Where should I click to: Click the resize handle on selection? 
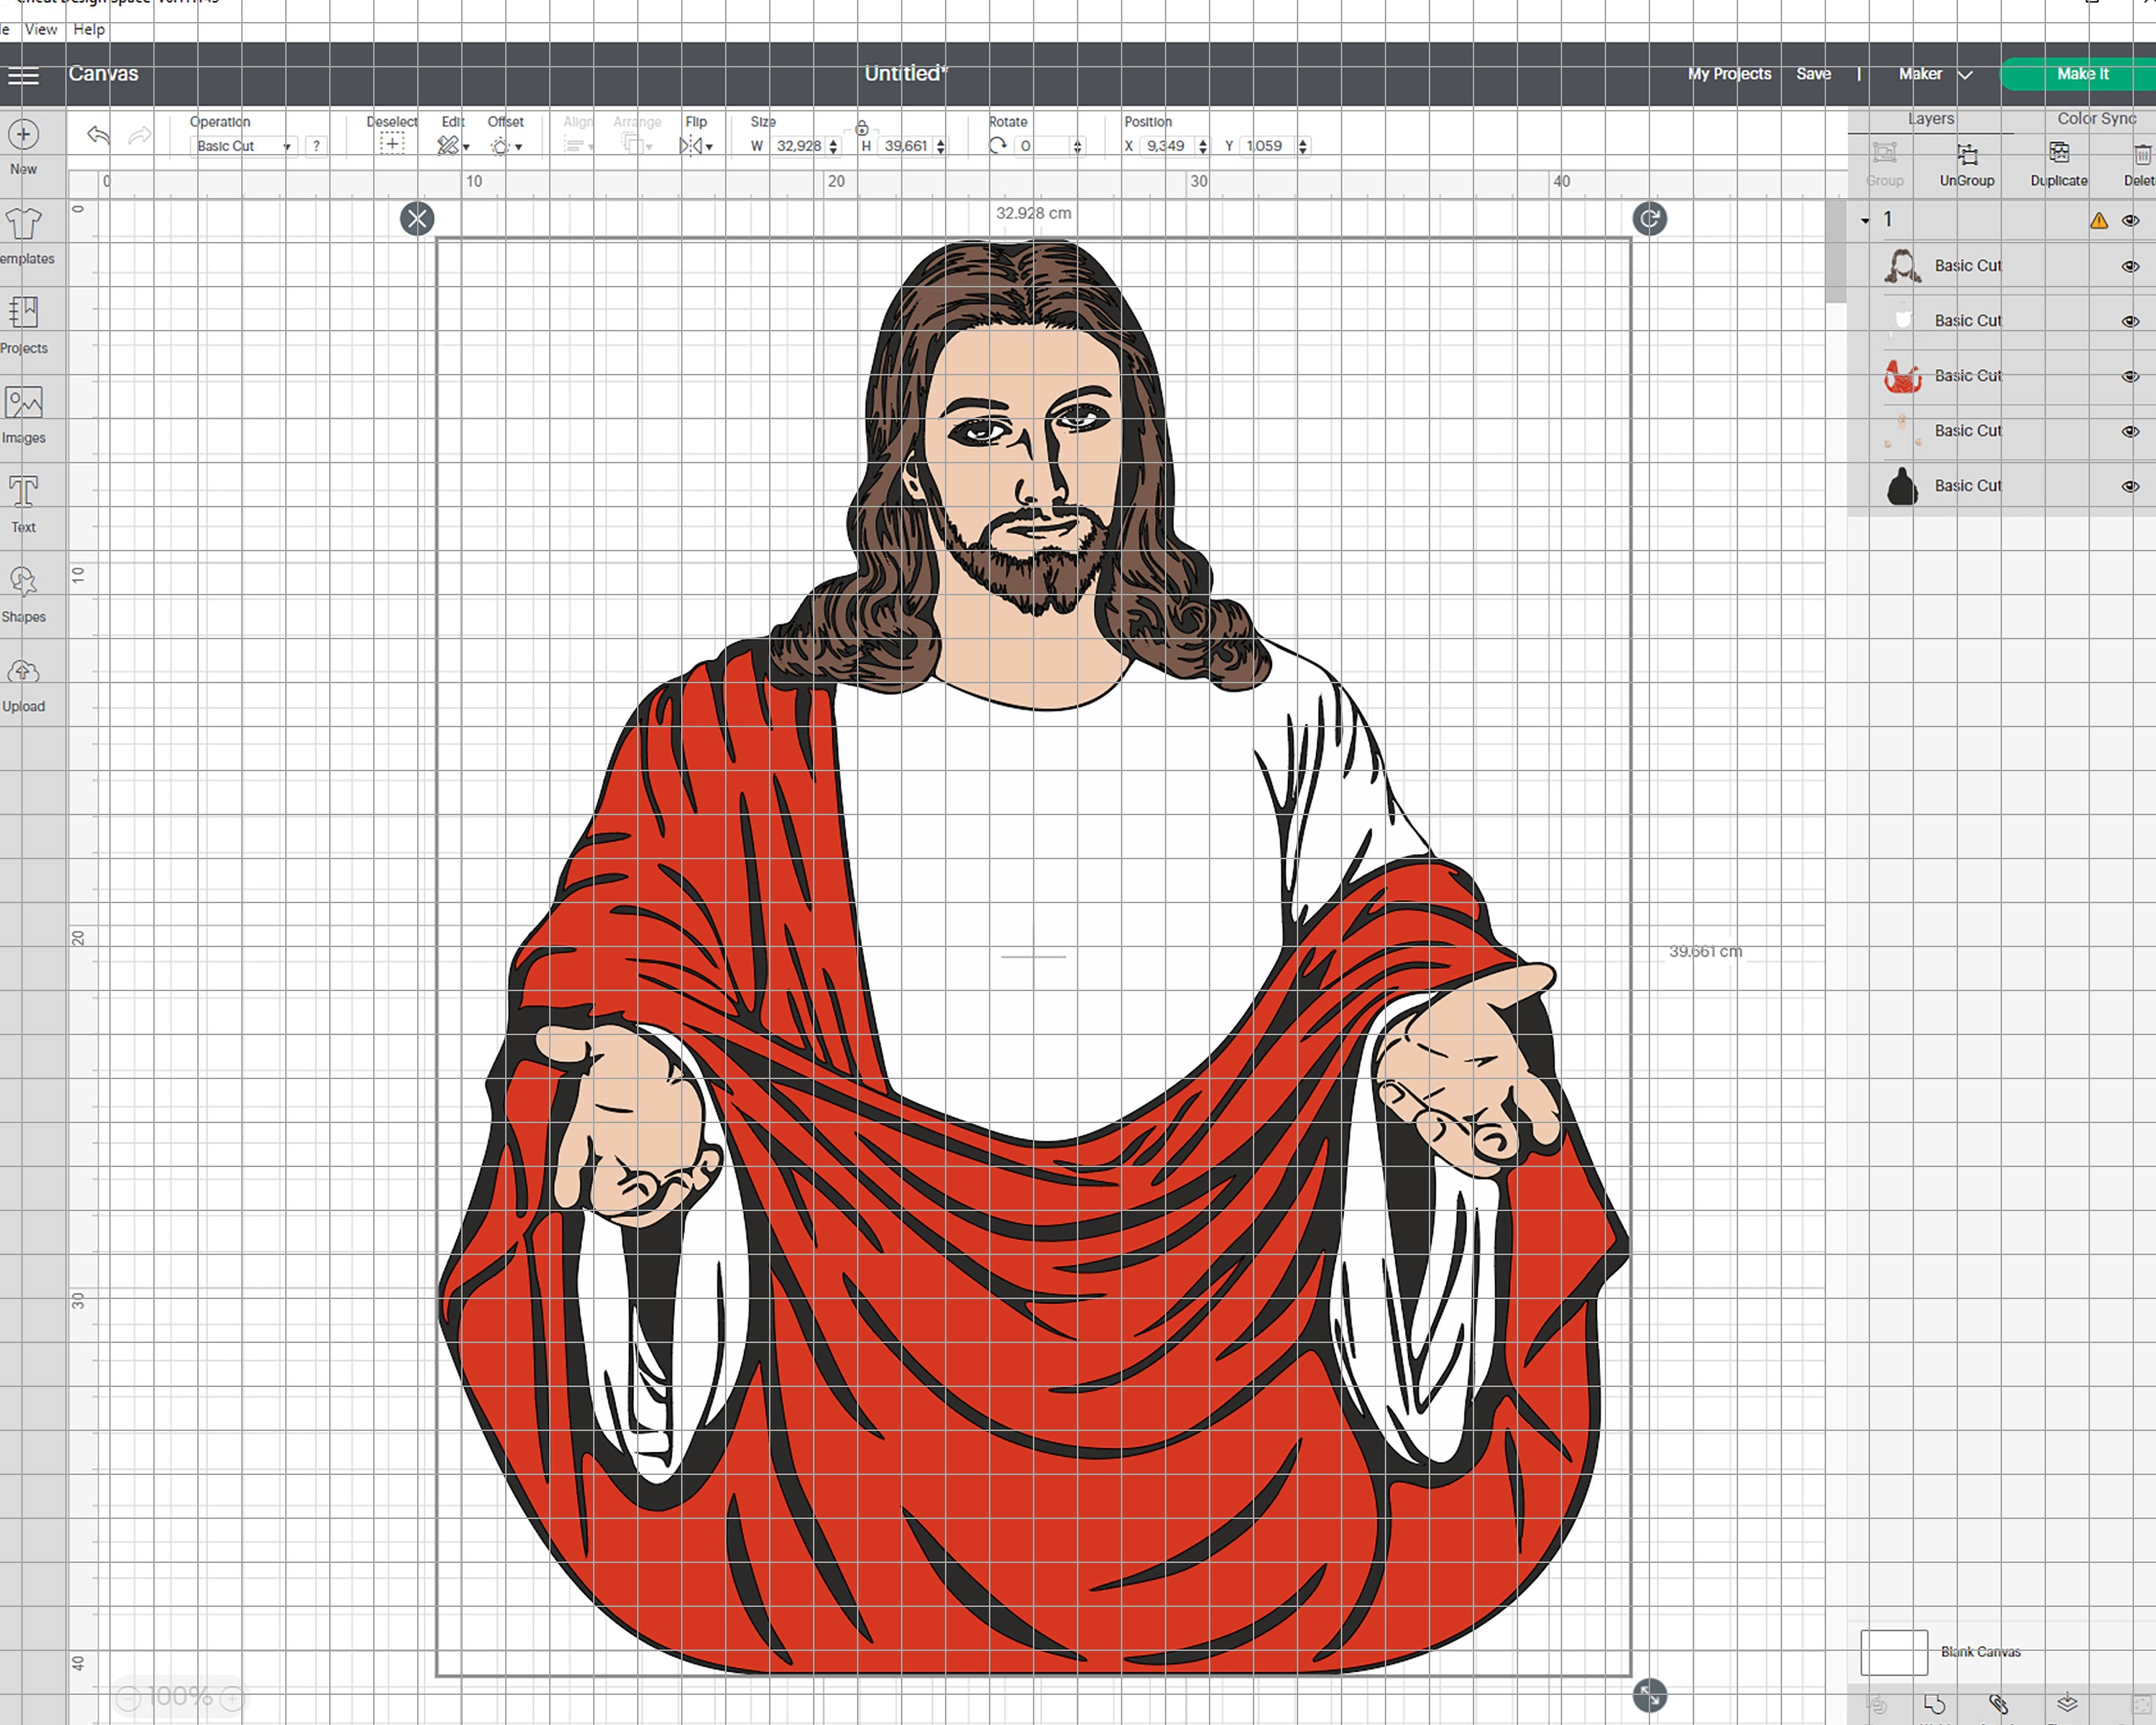(1649, 1695)
